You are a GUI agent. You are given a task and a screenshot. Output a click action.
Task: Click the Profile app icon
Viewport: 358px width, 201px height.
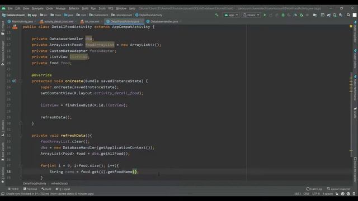click(295, 15)
